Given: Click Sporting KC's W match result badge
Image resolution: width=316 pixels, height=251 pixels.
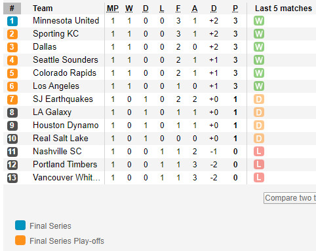Looking at the screenshot, I should tap(259, 34).
